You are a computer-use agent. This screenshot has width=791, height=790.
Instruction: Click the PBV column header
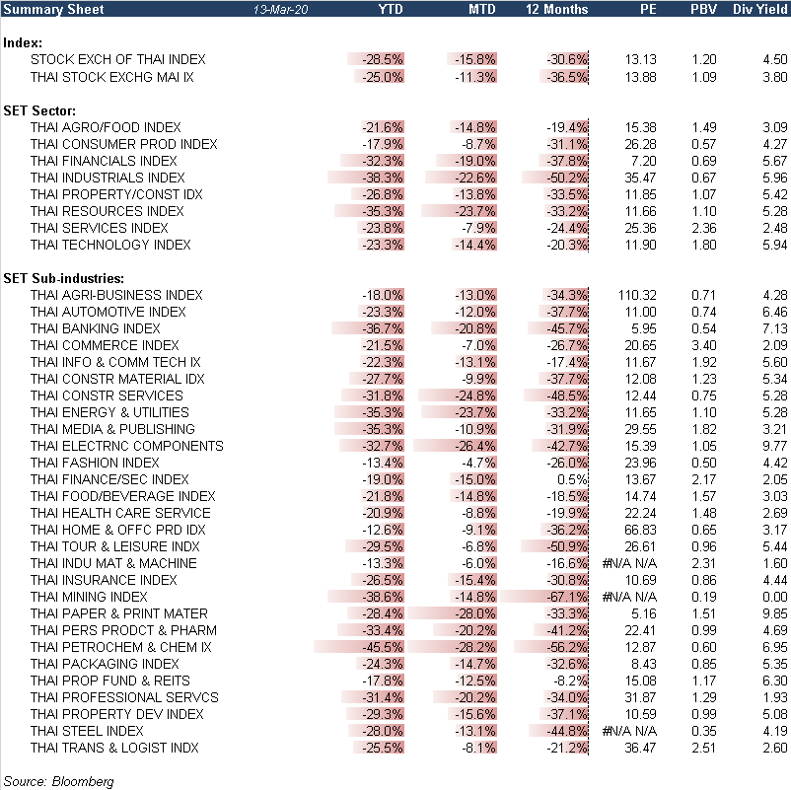click(x=703, y=9)
